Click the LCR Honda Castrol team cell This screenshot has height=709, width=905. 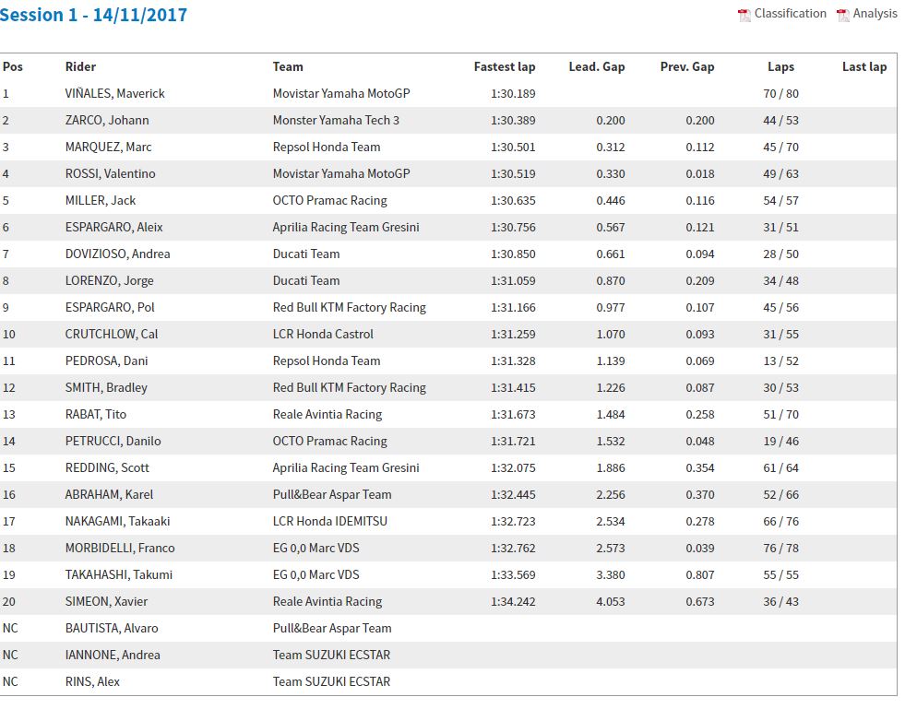[x=323, y=334]
